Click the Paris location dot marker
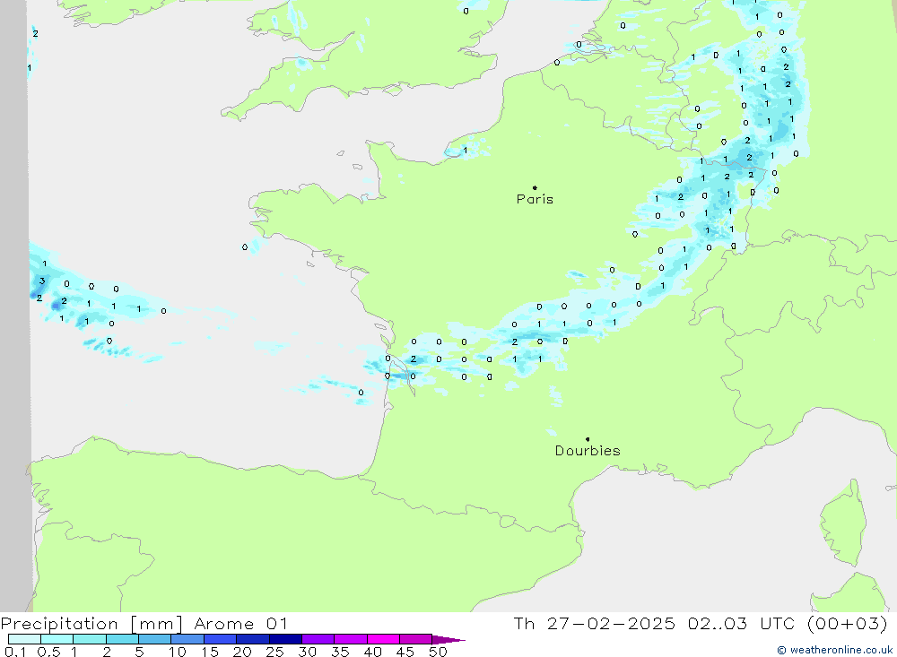897x657 pixels. pos(535,187)
